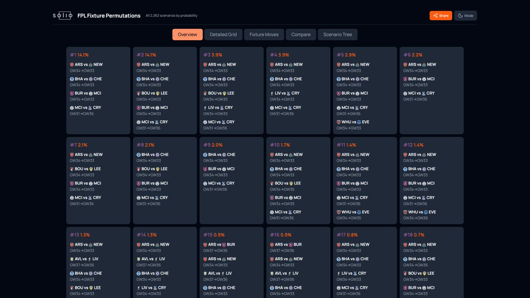The image size is (530, 298).
Task: Click the '#10 1.7%' scenario header
Action: pyautogui.click(x=280, y=145)
